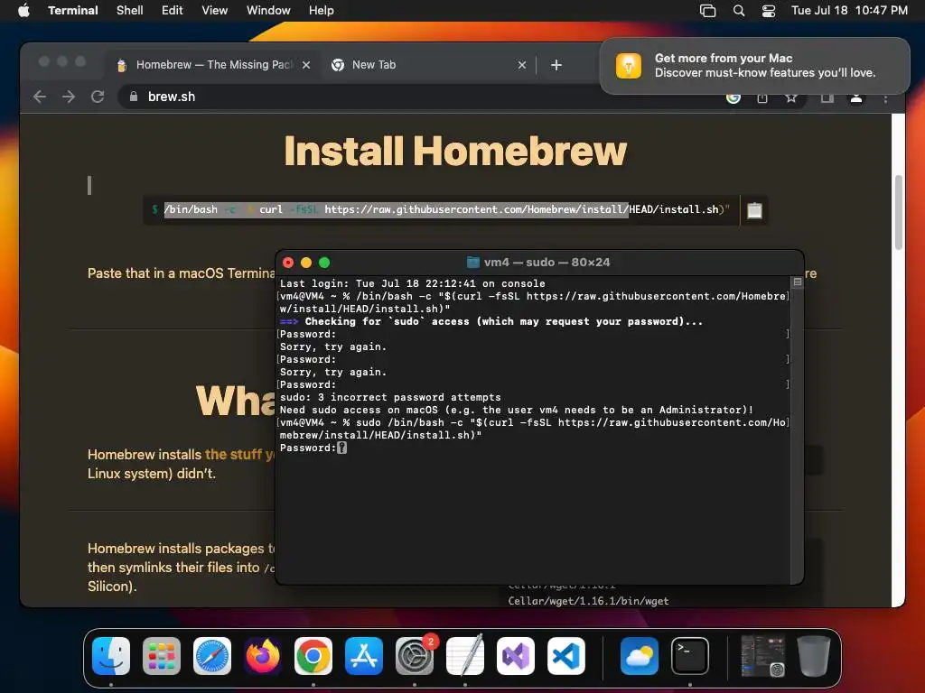The image size is (925, 693).
Task: Open the Weather app in dock
Action: point(640,655)
